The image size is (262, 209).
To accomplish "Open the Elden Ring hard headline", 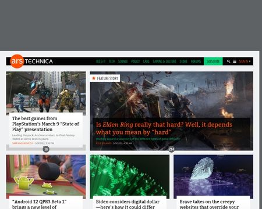I will click(x=164, y=128).
